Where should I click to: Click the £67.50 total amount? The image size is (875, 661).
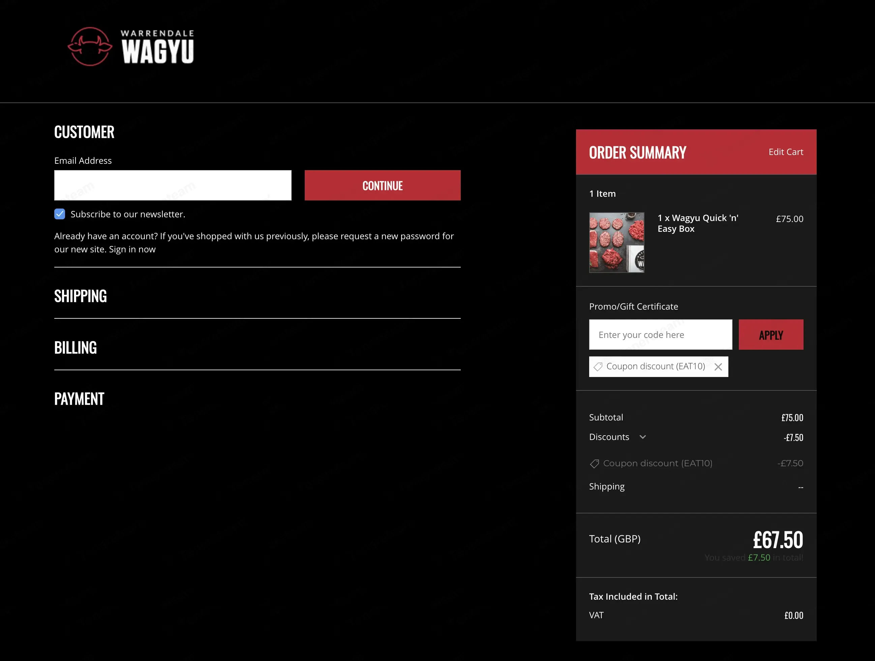click(x=778, y=540)
